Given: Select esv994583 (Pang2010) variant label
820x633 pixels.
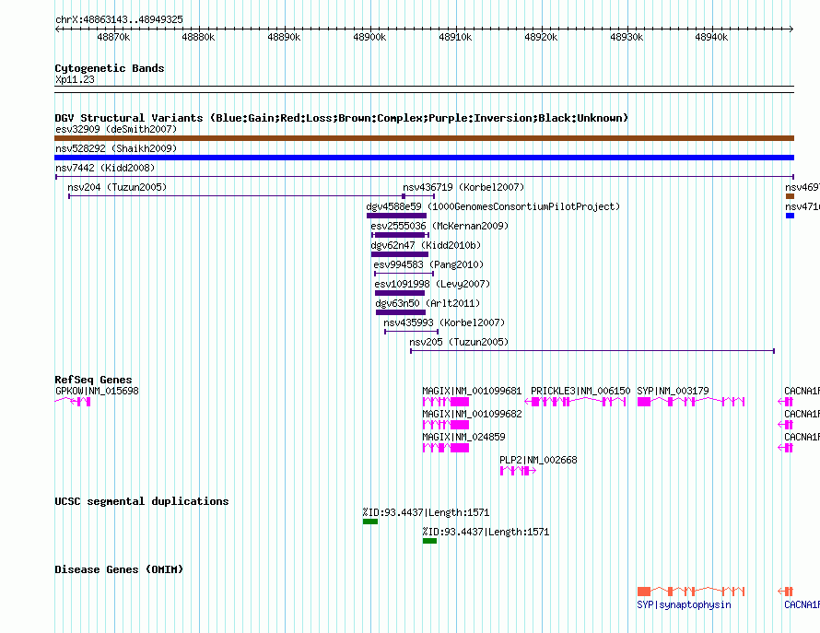Looking at the screenshot, I should [428, 264].
